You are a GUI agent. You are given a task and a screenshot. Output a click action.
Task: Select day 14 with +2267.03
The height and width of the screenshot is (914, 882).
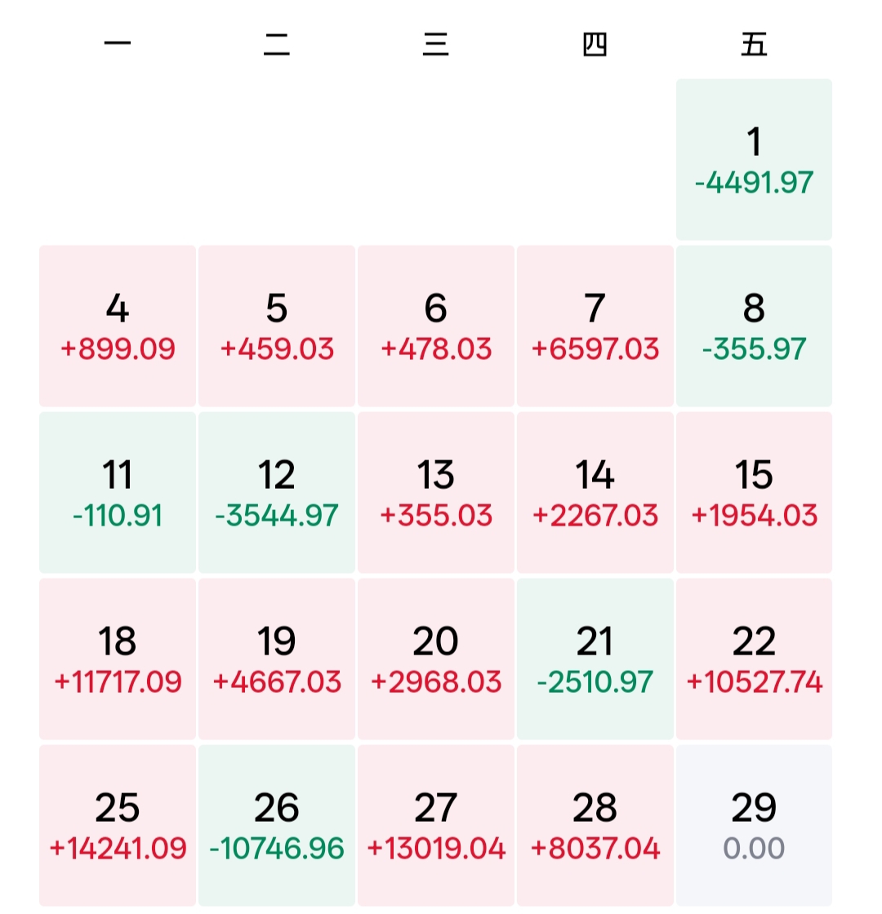click(595, 493)
